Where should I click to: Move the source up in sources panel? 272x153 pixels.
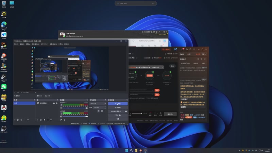[x=48, y=120]
